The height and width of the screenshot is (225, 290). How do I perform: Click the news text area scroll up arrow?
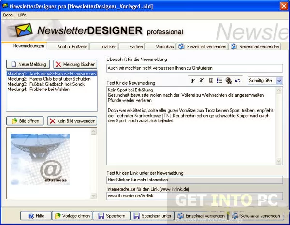(x=279, y=90)
